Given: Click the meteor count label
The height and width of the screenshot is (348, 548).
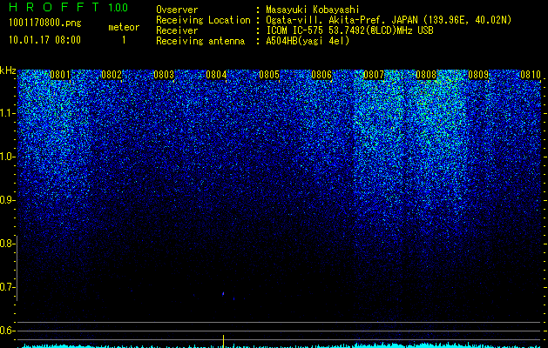Looking at the screenshot, I should pos(124,27).
